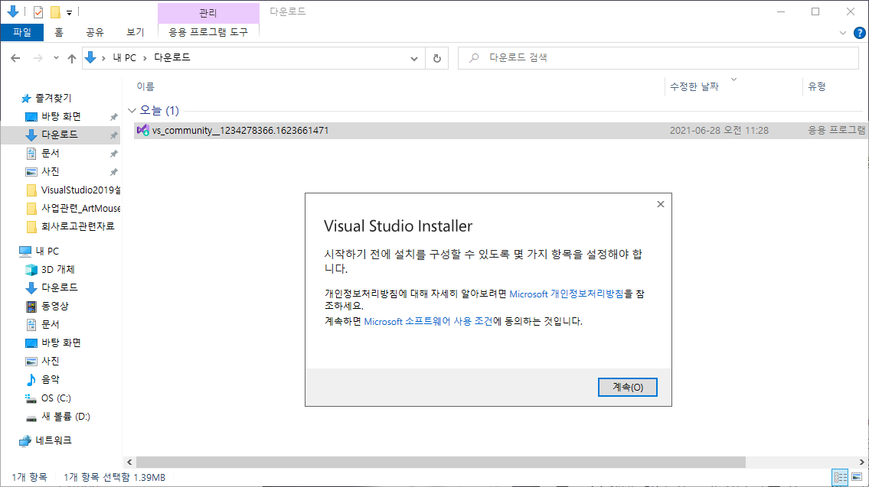Click the properties quick access icon
Screen dimensions: 869x487
(x=38, y=12)
